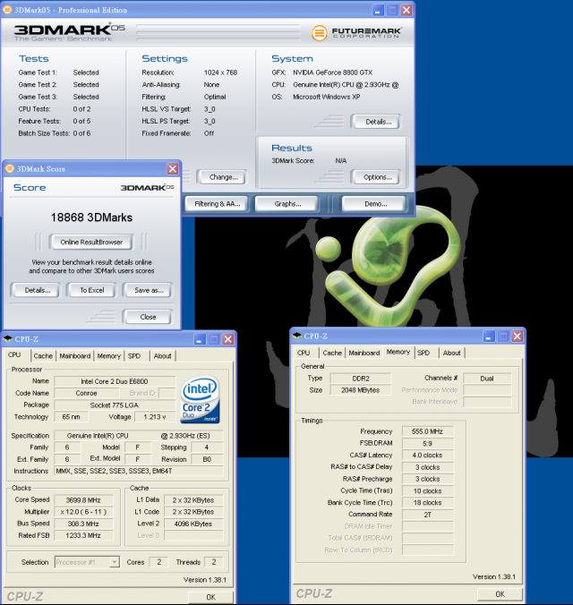Click the Multiplier x 12.0 field
This screenshot has width=573, height=605.
(x=83, y=512)
